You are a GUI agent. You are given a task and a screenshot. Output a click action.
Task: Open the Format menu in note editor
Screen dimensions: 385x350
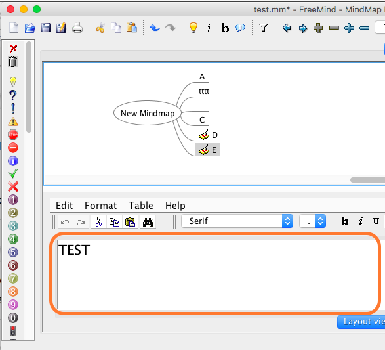(x=100, y=206)
